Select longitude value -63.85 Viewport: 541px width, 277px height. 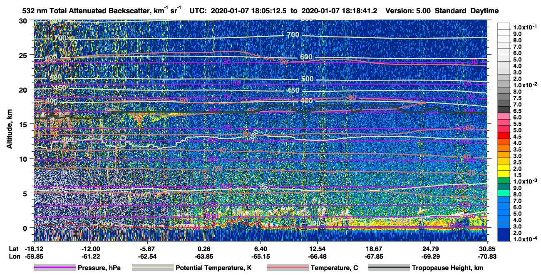(204, 256)
